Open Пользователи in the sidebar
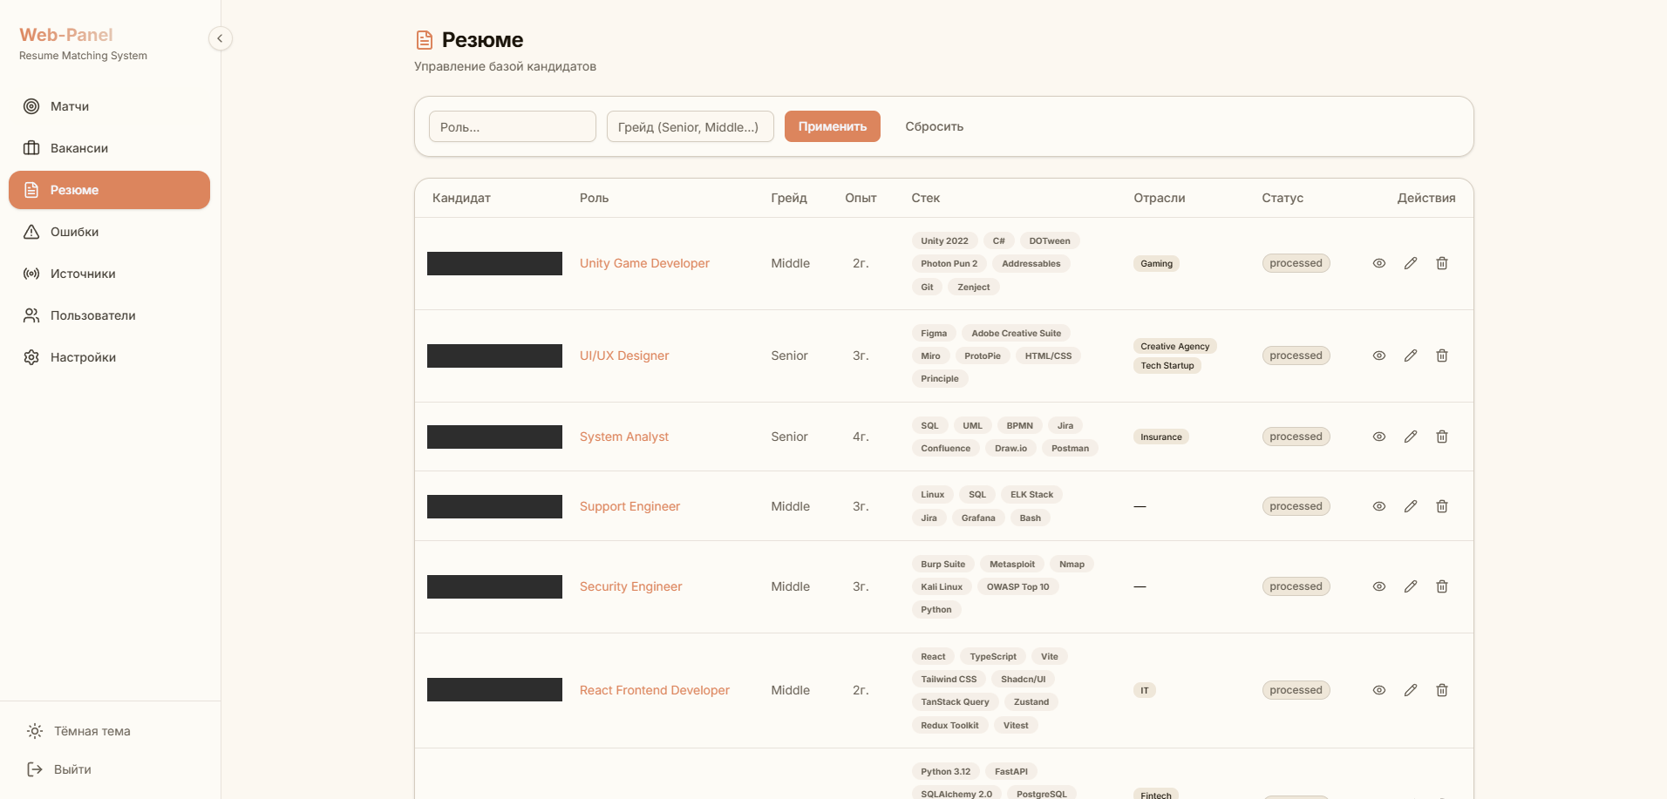Viewport: 1667px width, 799px height. coord(109,315)
